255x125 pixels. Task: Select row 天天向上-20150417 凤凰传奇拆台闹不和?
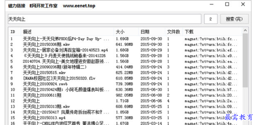126,112
